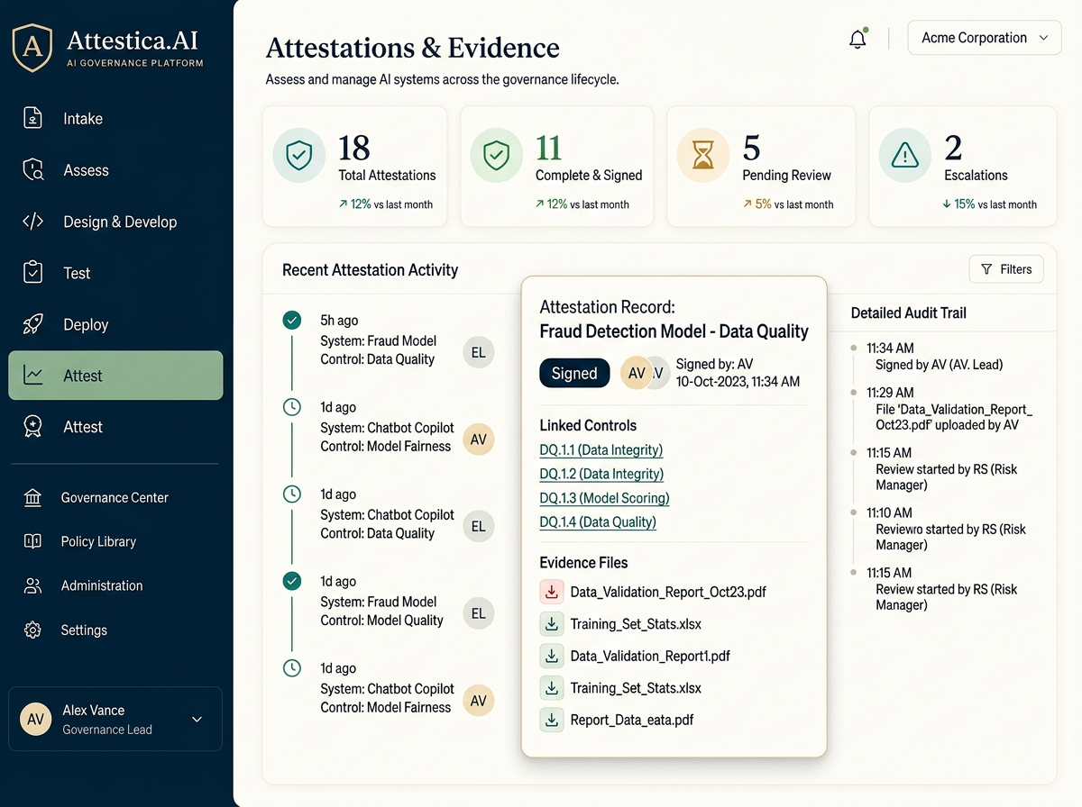This screenshot has height=807, width=1082.
Task: Click the Assess shield-search icon
Action: [x=33, y=170]
